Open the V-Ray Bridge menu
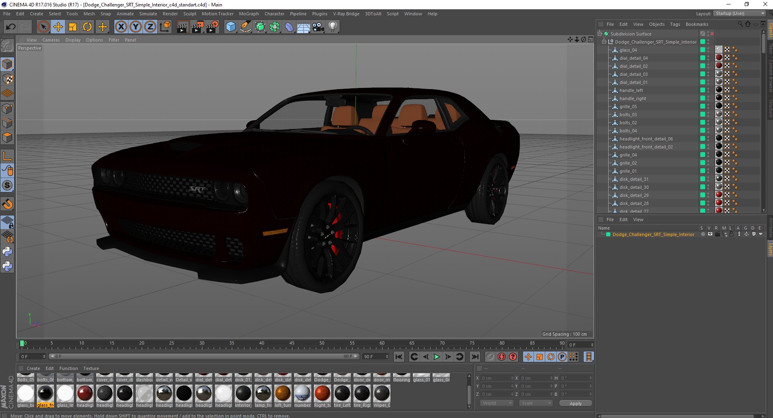 [x=346, y=14]
